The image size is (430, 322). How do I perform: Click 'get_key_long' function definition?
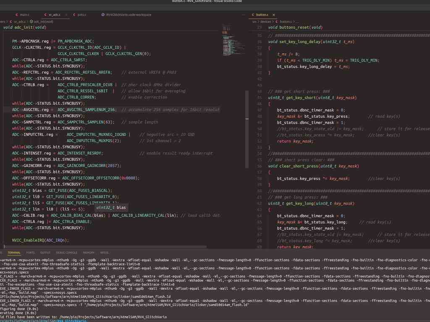[300, 203]
